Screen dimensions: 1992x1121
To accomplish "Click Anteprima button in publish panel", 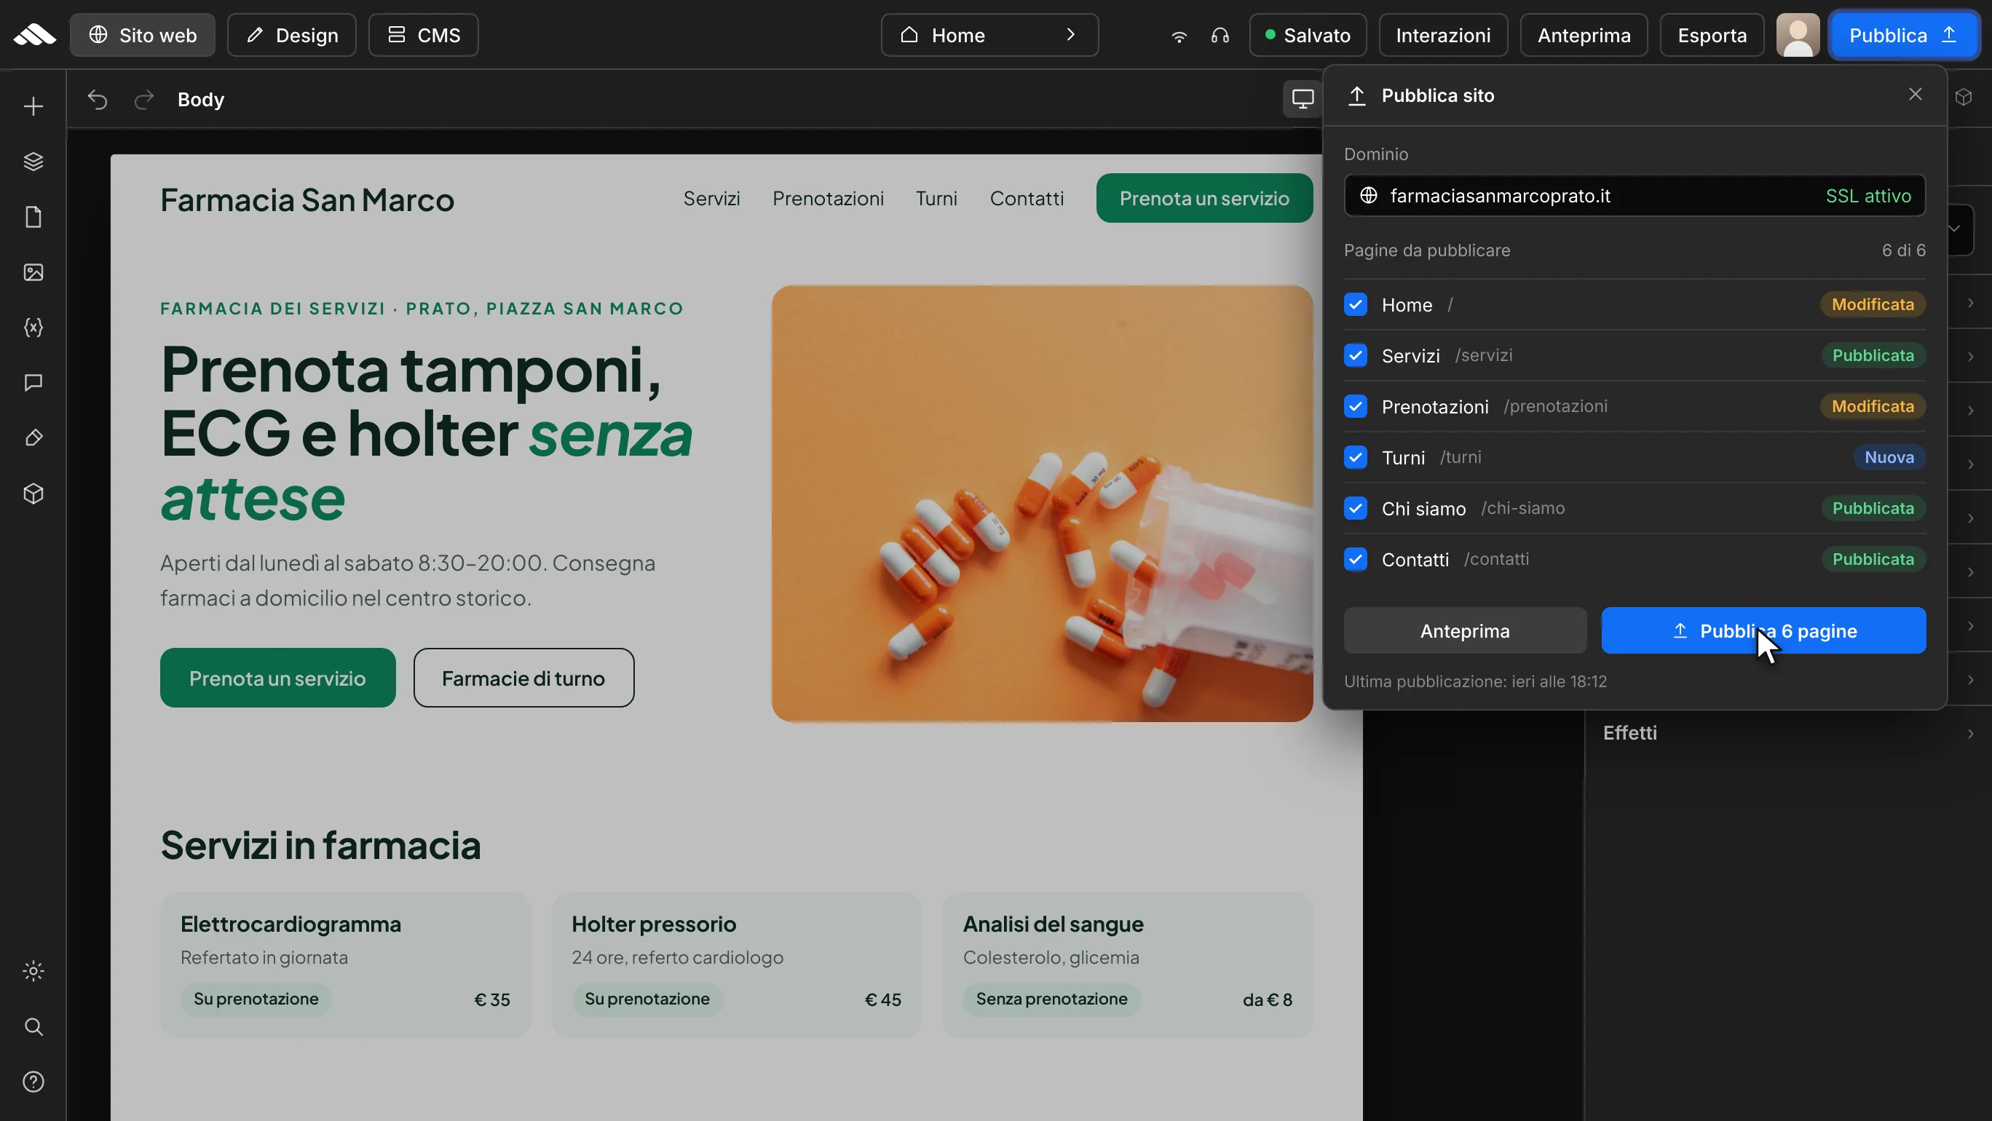I will 1465,631.
